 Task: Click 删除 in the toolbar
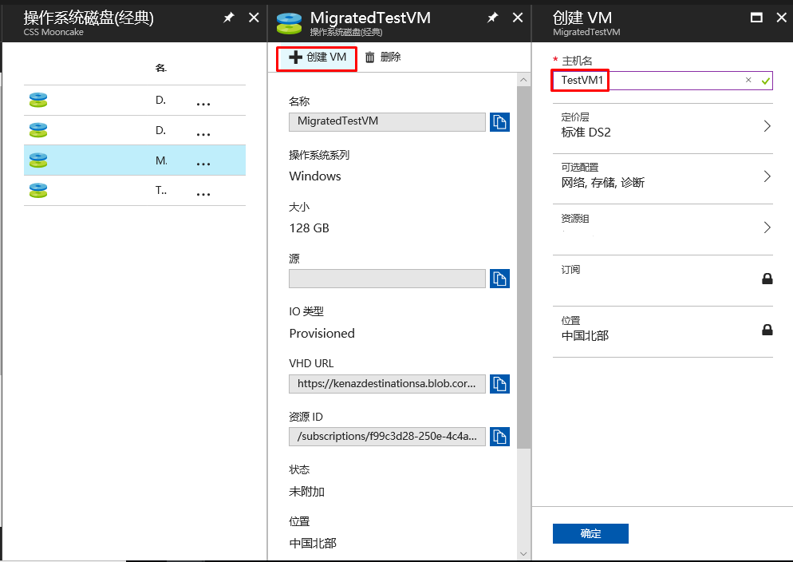click(383, 57)
